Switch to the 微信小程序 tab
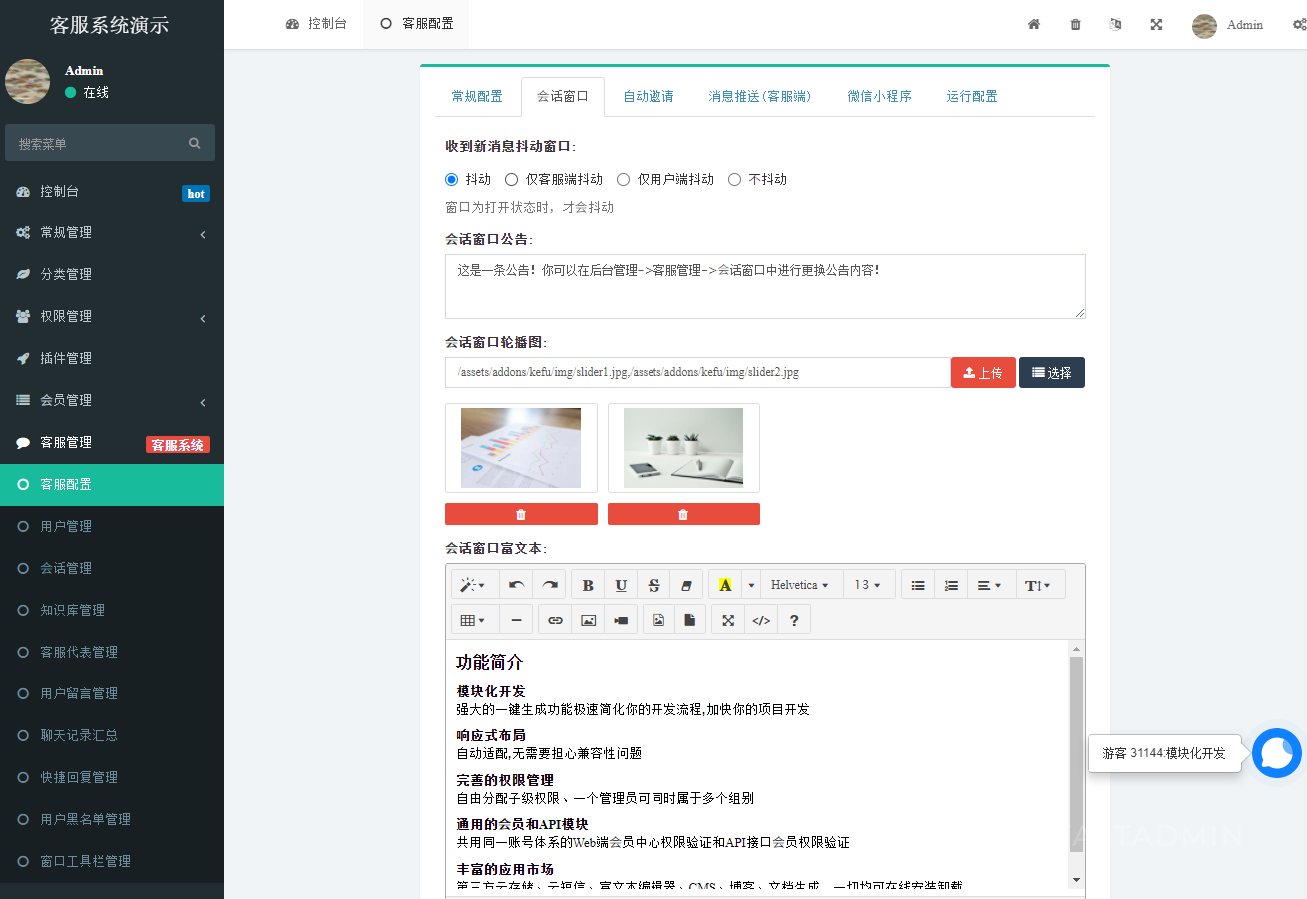The width and height of the screenshot is (1307, 899). pyautogui.click(x=879, y=96)
